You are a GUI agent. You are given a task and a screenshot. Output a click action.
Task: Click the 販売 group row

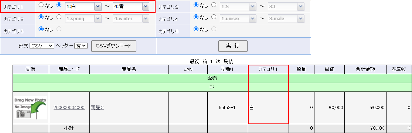point(212,78)
